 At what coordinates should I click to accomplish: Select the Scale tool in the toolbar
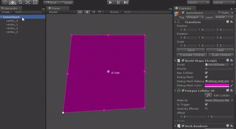point(27,2)
